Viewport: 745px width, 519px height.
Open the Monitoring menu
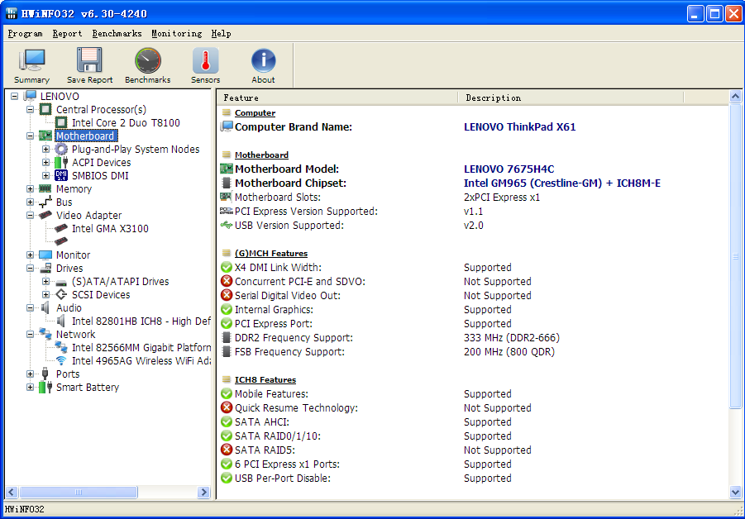[x=177, y=33]
